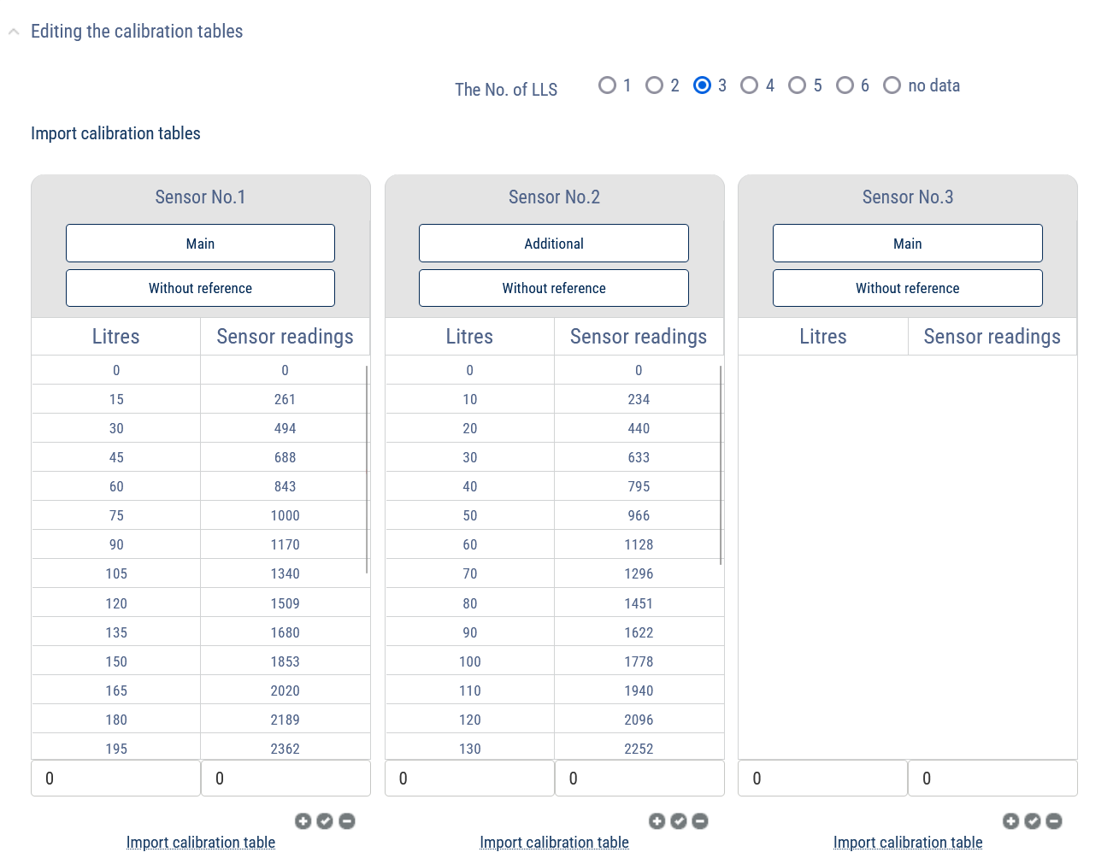Select Sensor No.1 cell showing 1853

click(x=286, y=661)
